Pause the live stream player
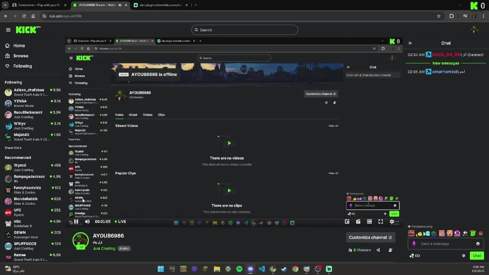The width and height of the screenshot is (489, 275). point(76,222)
